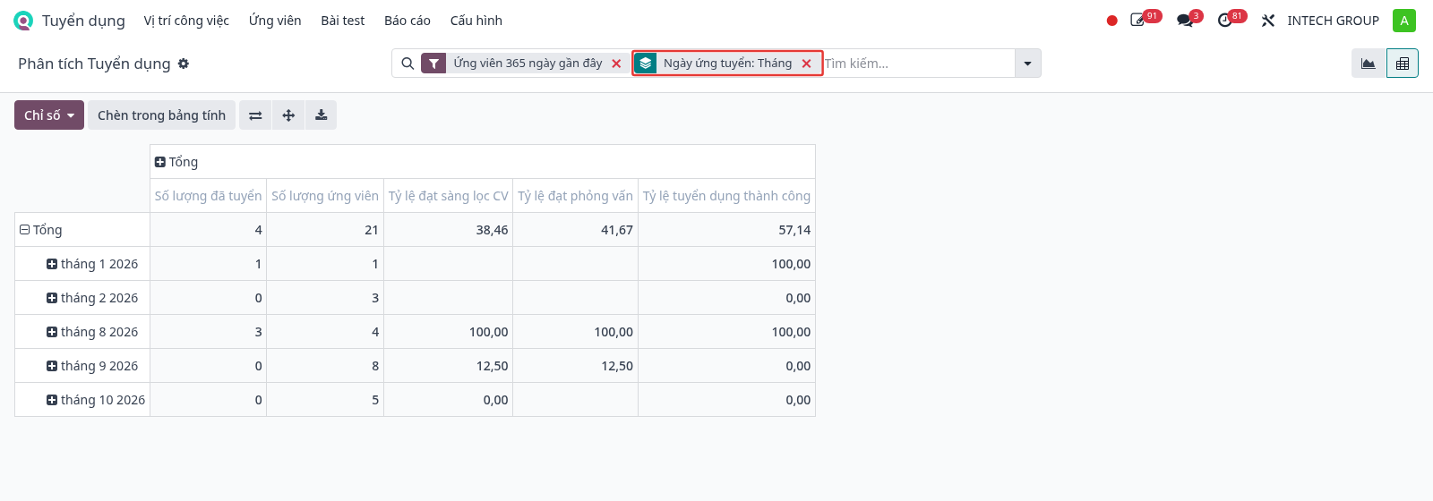Sort by Số lượng ứng viên column
The image size is (1433, 501).
(x=325, y=196)
